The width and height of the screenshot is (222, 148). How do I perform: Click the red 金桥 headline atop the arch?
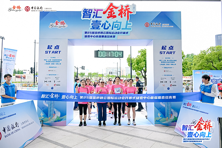click(x=117, y=12)
